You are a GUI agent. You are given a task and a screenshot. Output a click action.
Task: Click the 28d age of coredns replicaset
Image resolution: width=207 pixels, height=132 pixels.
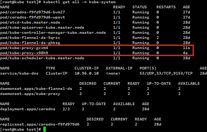coord(158,124)
